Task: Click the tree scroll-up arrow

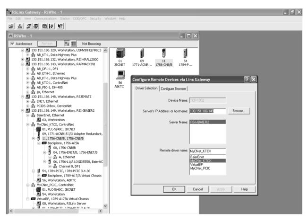Action: coord(105,51)
